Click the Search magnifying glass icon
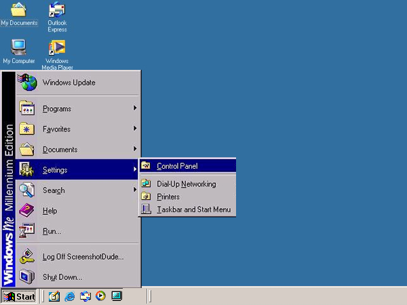407x305 pixels. (26, 190)
